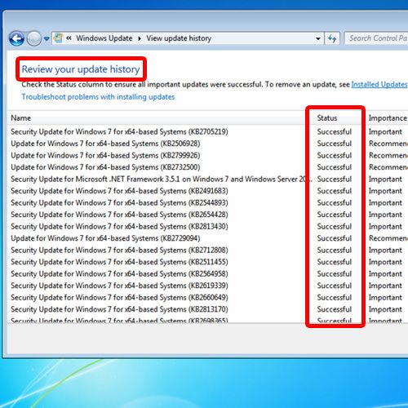Image resolution: width=408 pixels, height=408 pixels.
Task: Open the Installed Updates link
Action: 379,85
